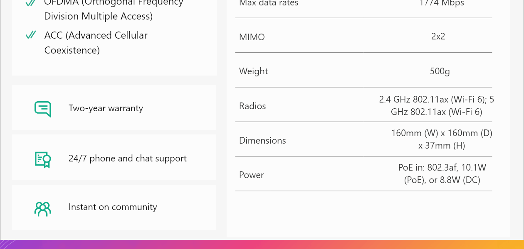Open the Two-year warranty card text
Screen dimensions: 524x249
tap(106, 108)
